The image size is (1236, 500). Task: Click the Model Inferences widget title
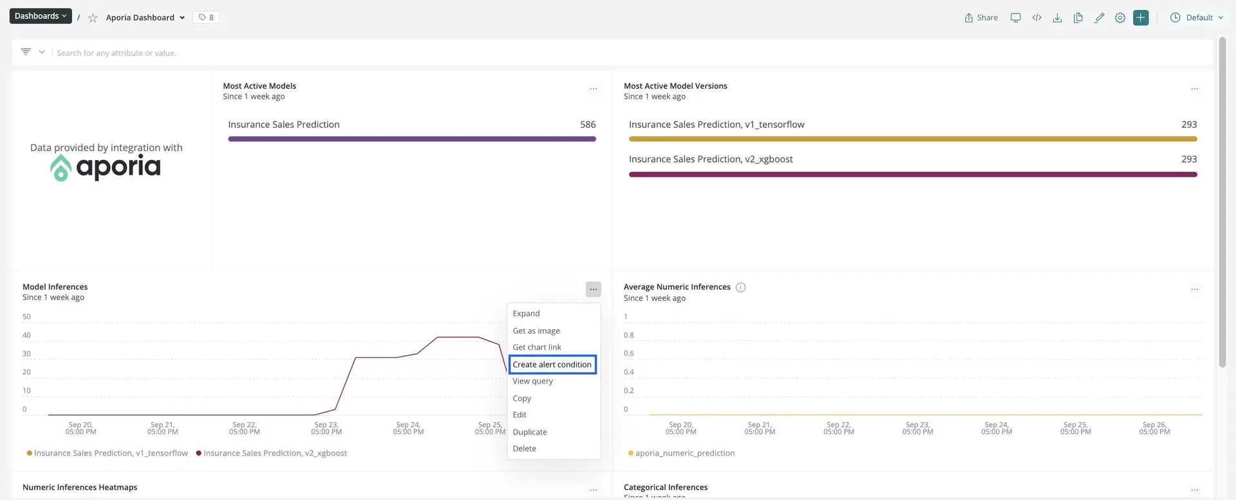click(55, 287)
